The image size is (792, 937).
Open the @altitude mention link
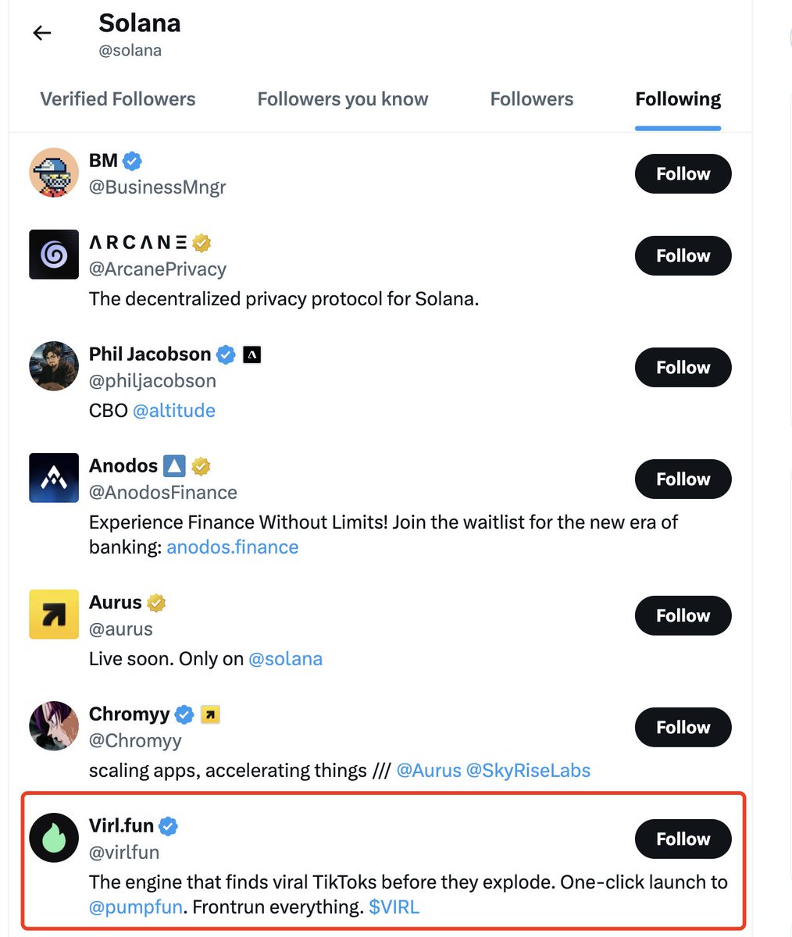tap(174, 411)
